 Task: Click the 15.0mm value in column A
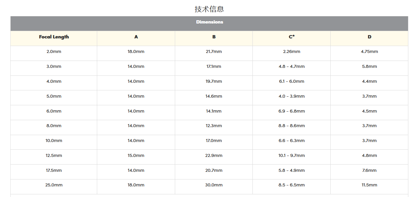[136, 156]
